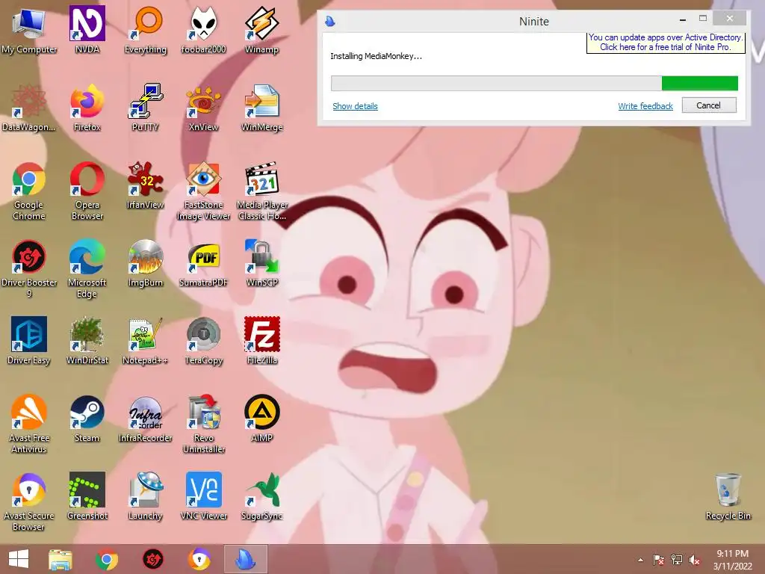Click the XnView desktop icon
This screenshot has width=765, height=574.
coord(203,108)
